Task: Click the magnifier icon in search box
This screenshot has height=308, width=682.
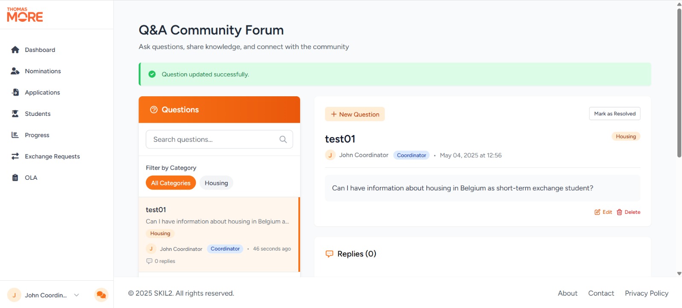Action: tap(283, 139)
